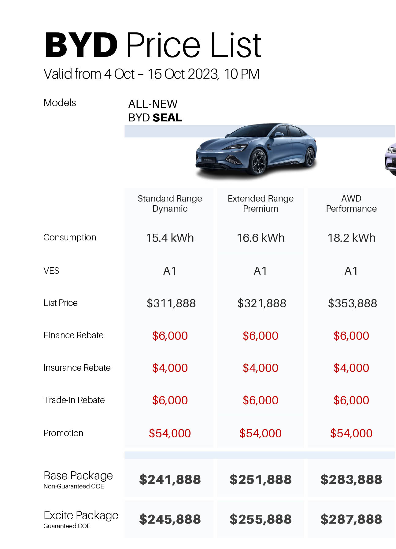Select the 16.6 kWh consumption value
The image size is (396, 549).
coord(261,238)
